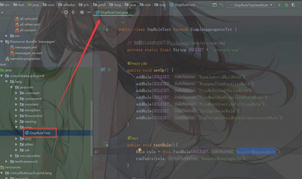Click the test breadcrumb in navigation bar
The height and width of the screenshot is (179, 302).
(19, 5)
